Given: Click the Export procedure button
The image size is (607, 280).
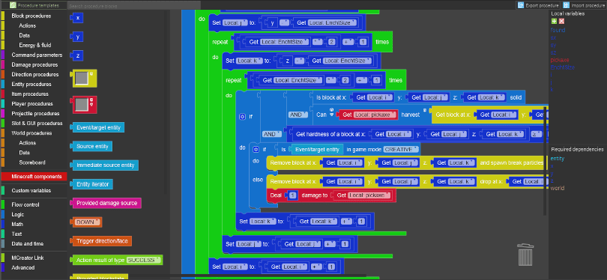Looking at the screenshot, I should pos(538,5).
